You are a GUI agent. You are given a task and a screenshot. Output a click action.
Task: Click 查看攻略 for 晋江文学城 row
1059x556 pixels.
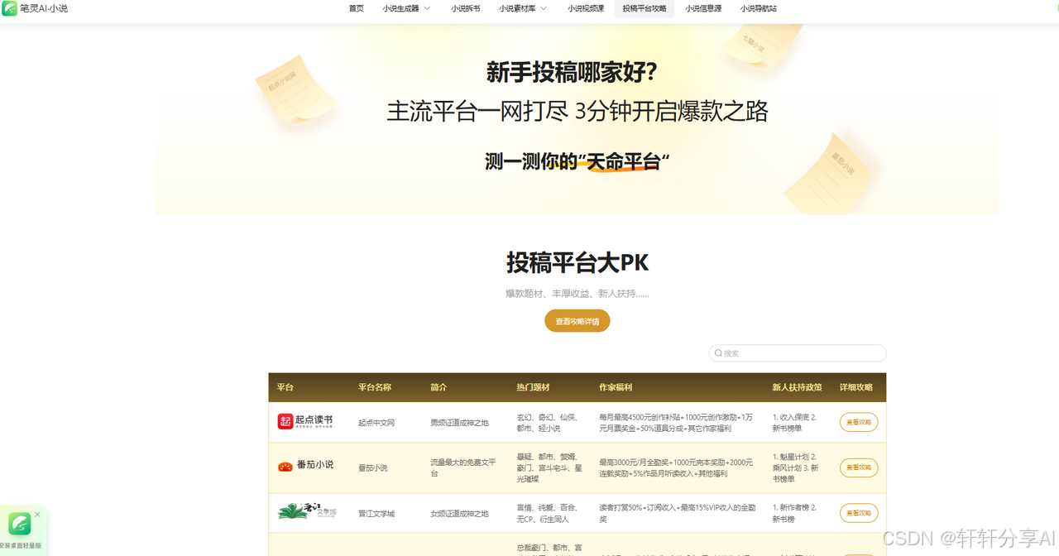pos(859,513)
